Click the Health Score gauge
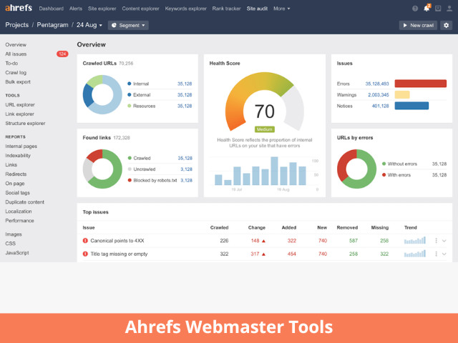The height and width of the screenshot is (343, 458). (x=264, y=101)
